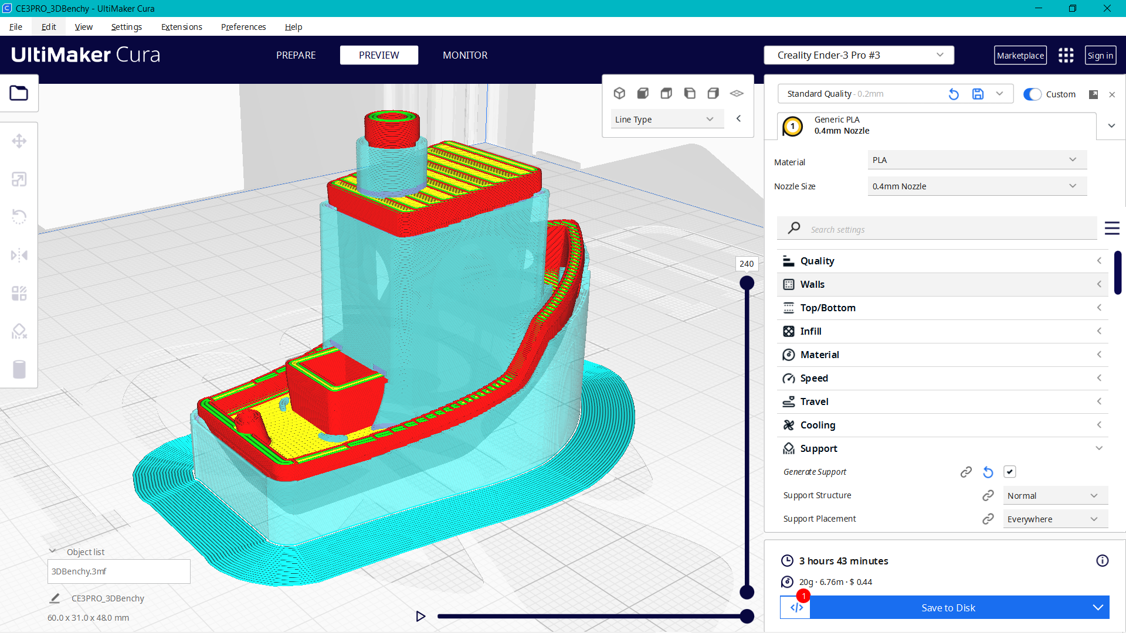Reset profile changes with the undo arrow icon
This screenshot has width=1126, height=633.
(954, 94)
